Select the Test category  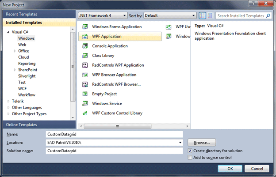pyautogui.click(x=22, y=83)
